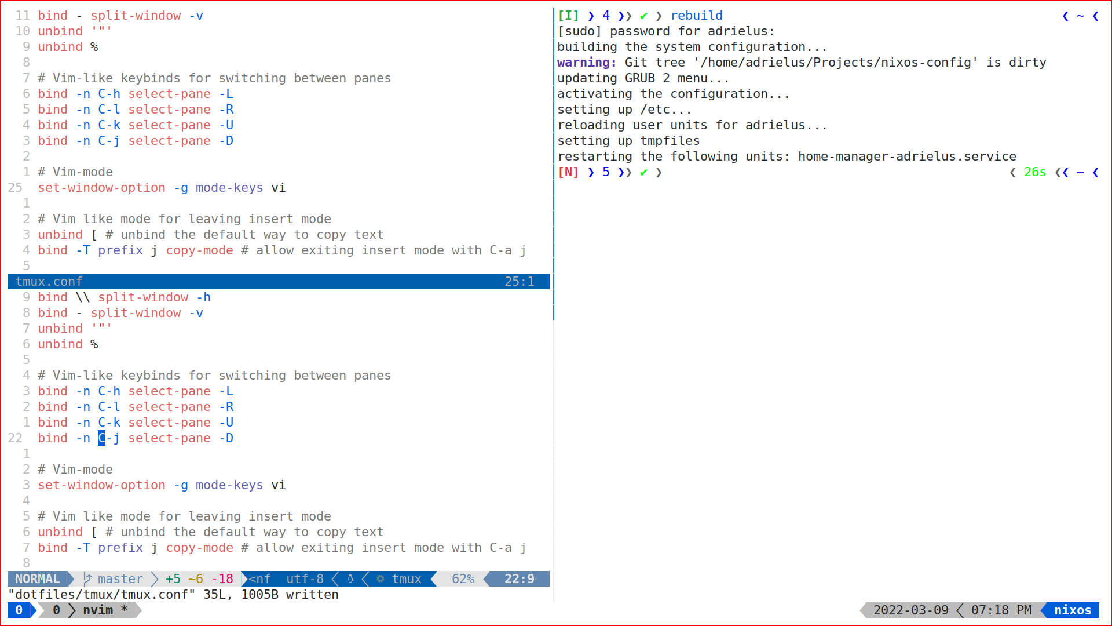Click 'updating GRUB 2 menu...' output line
The width and height of the screenshot is (1112, 626).
pos(643,78)
